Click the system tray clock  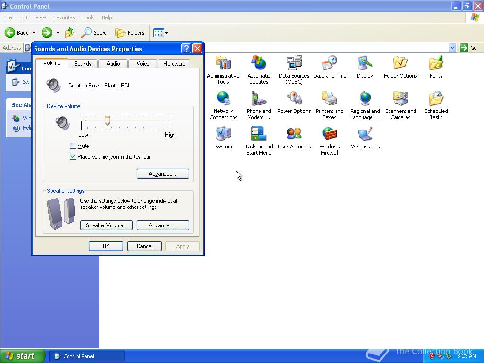tap(467, 356)
